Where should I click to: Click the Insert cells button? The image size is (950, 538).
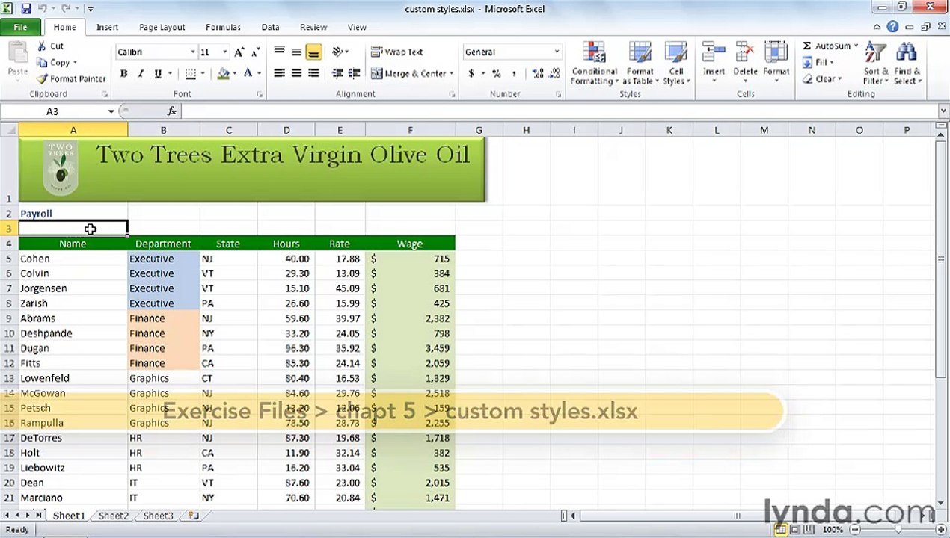click(x=714, y=64)
